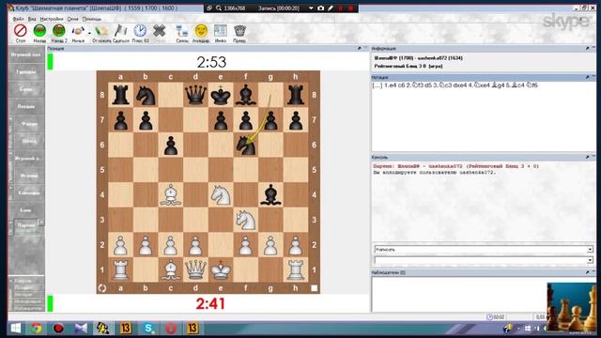This screenshot has height=338, width=601.
Task: Go to the Игровой зал sidebar section
Action: coord(26,54)
